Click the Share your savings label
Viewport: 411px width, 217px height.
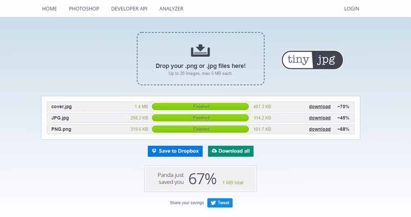tap(187, 203)
